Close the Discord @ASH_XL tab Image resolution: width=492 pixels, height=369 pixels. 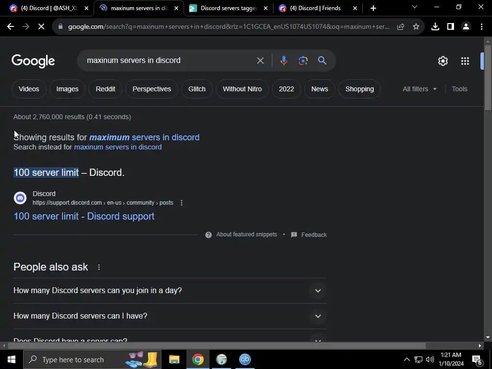click(x=86, y=9)
